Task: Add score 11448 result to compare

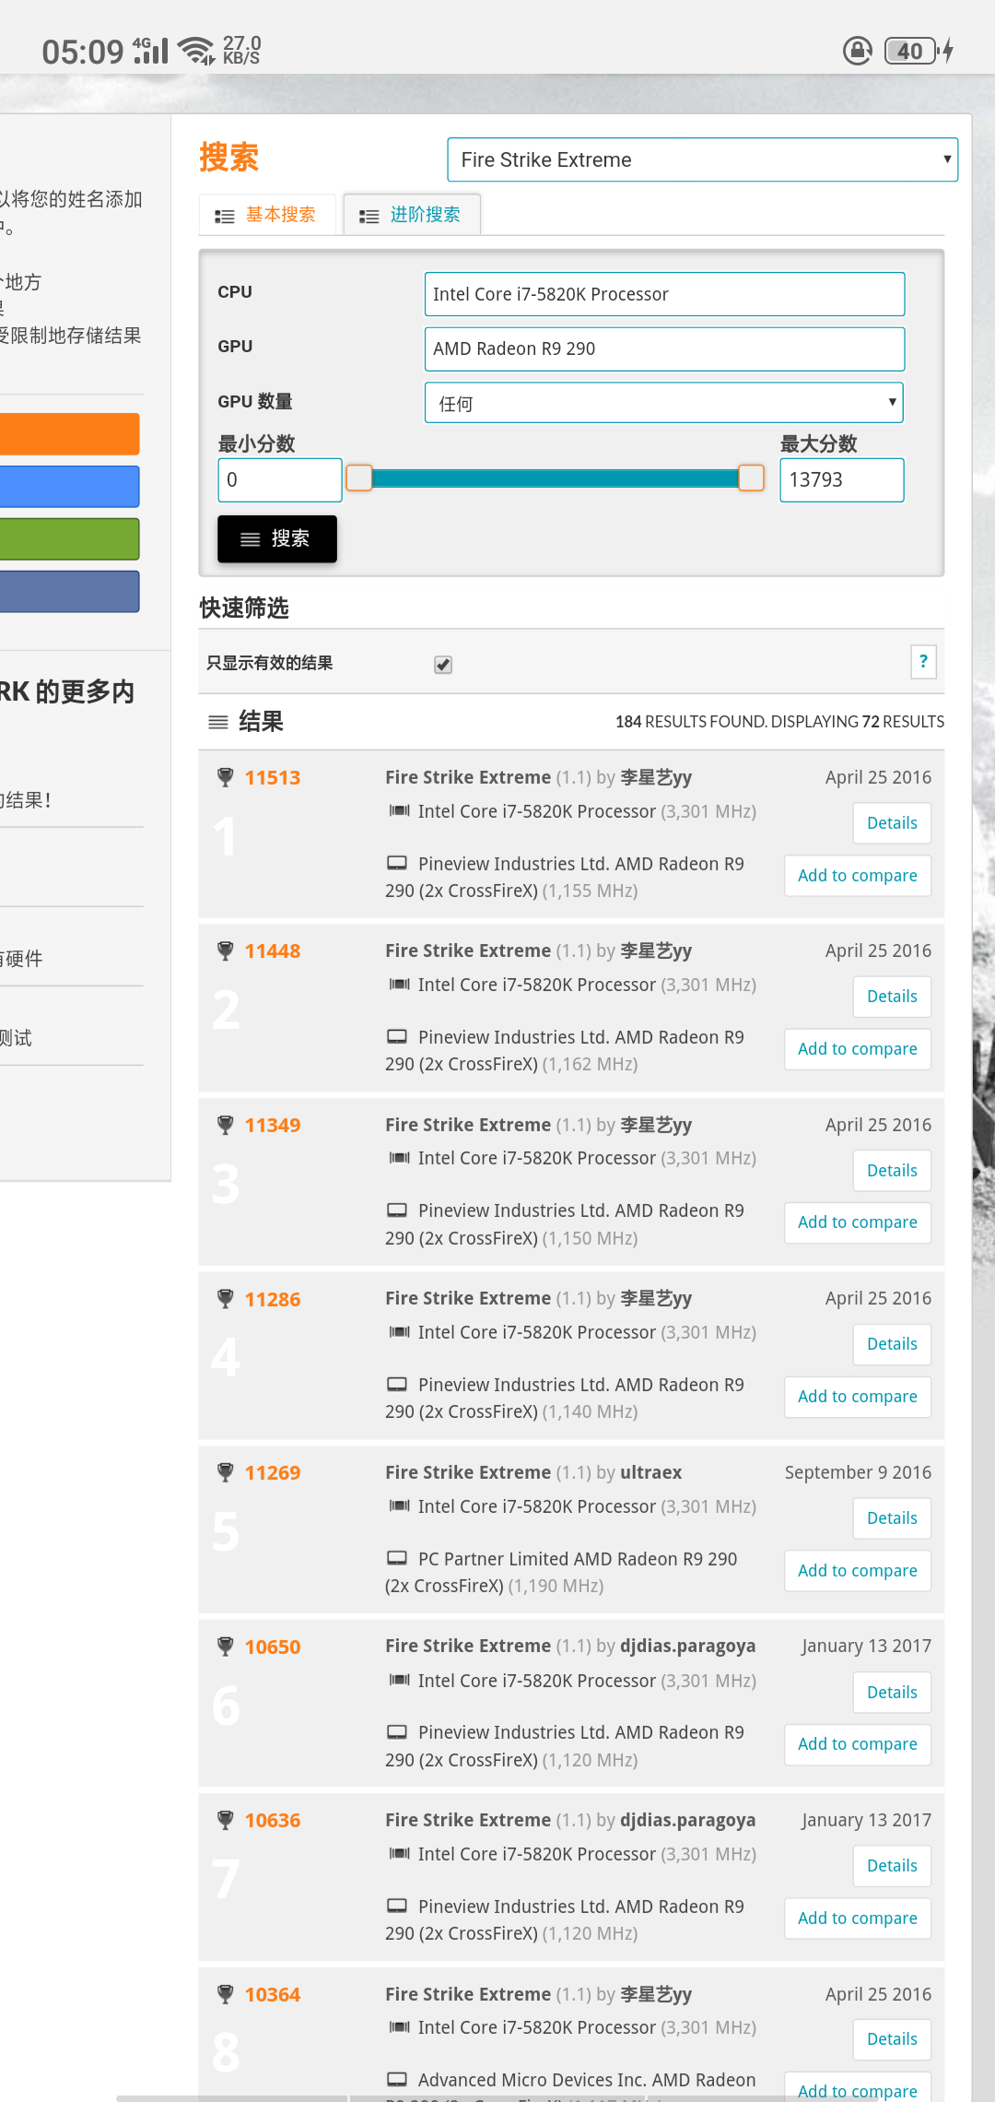Action: [858, 1049]
